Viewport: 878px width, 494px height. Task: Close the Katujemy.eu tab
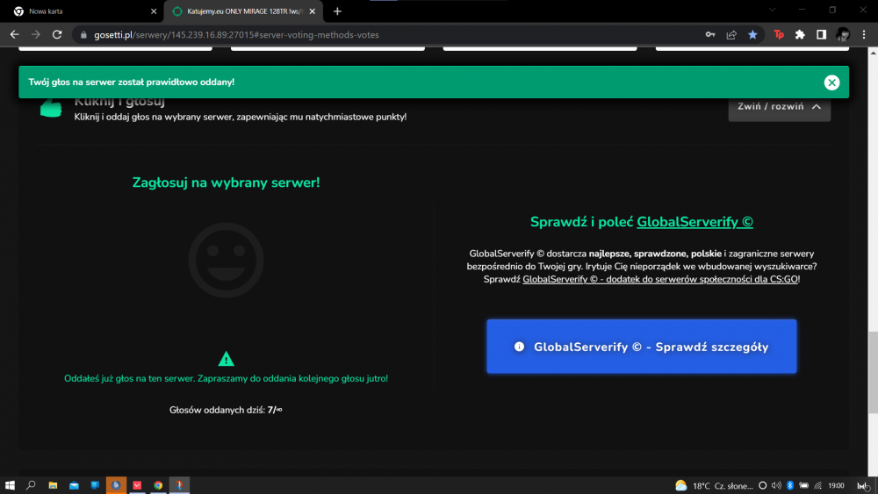(x=312, y=11)
